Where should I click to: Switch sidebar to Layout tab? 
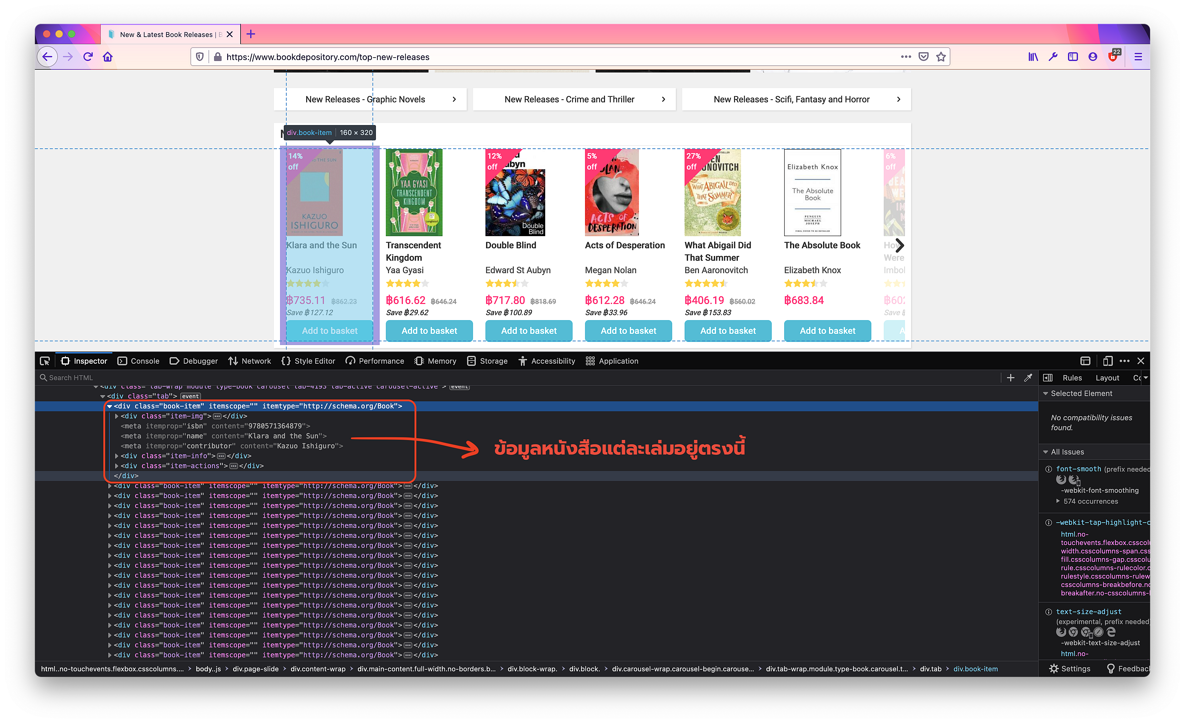[x=1107, y=378]
